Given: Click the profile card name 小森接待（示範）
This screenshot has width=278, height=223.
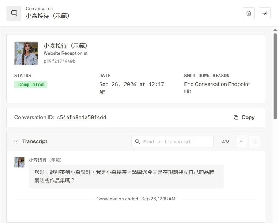Looking at the screenshot, I should (x=65, y=46).
